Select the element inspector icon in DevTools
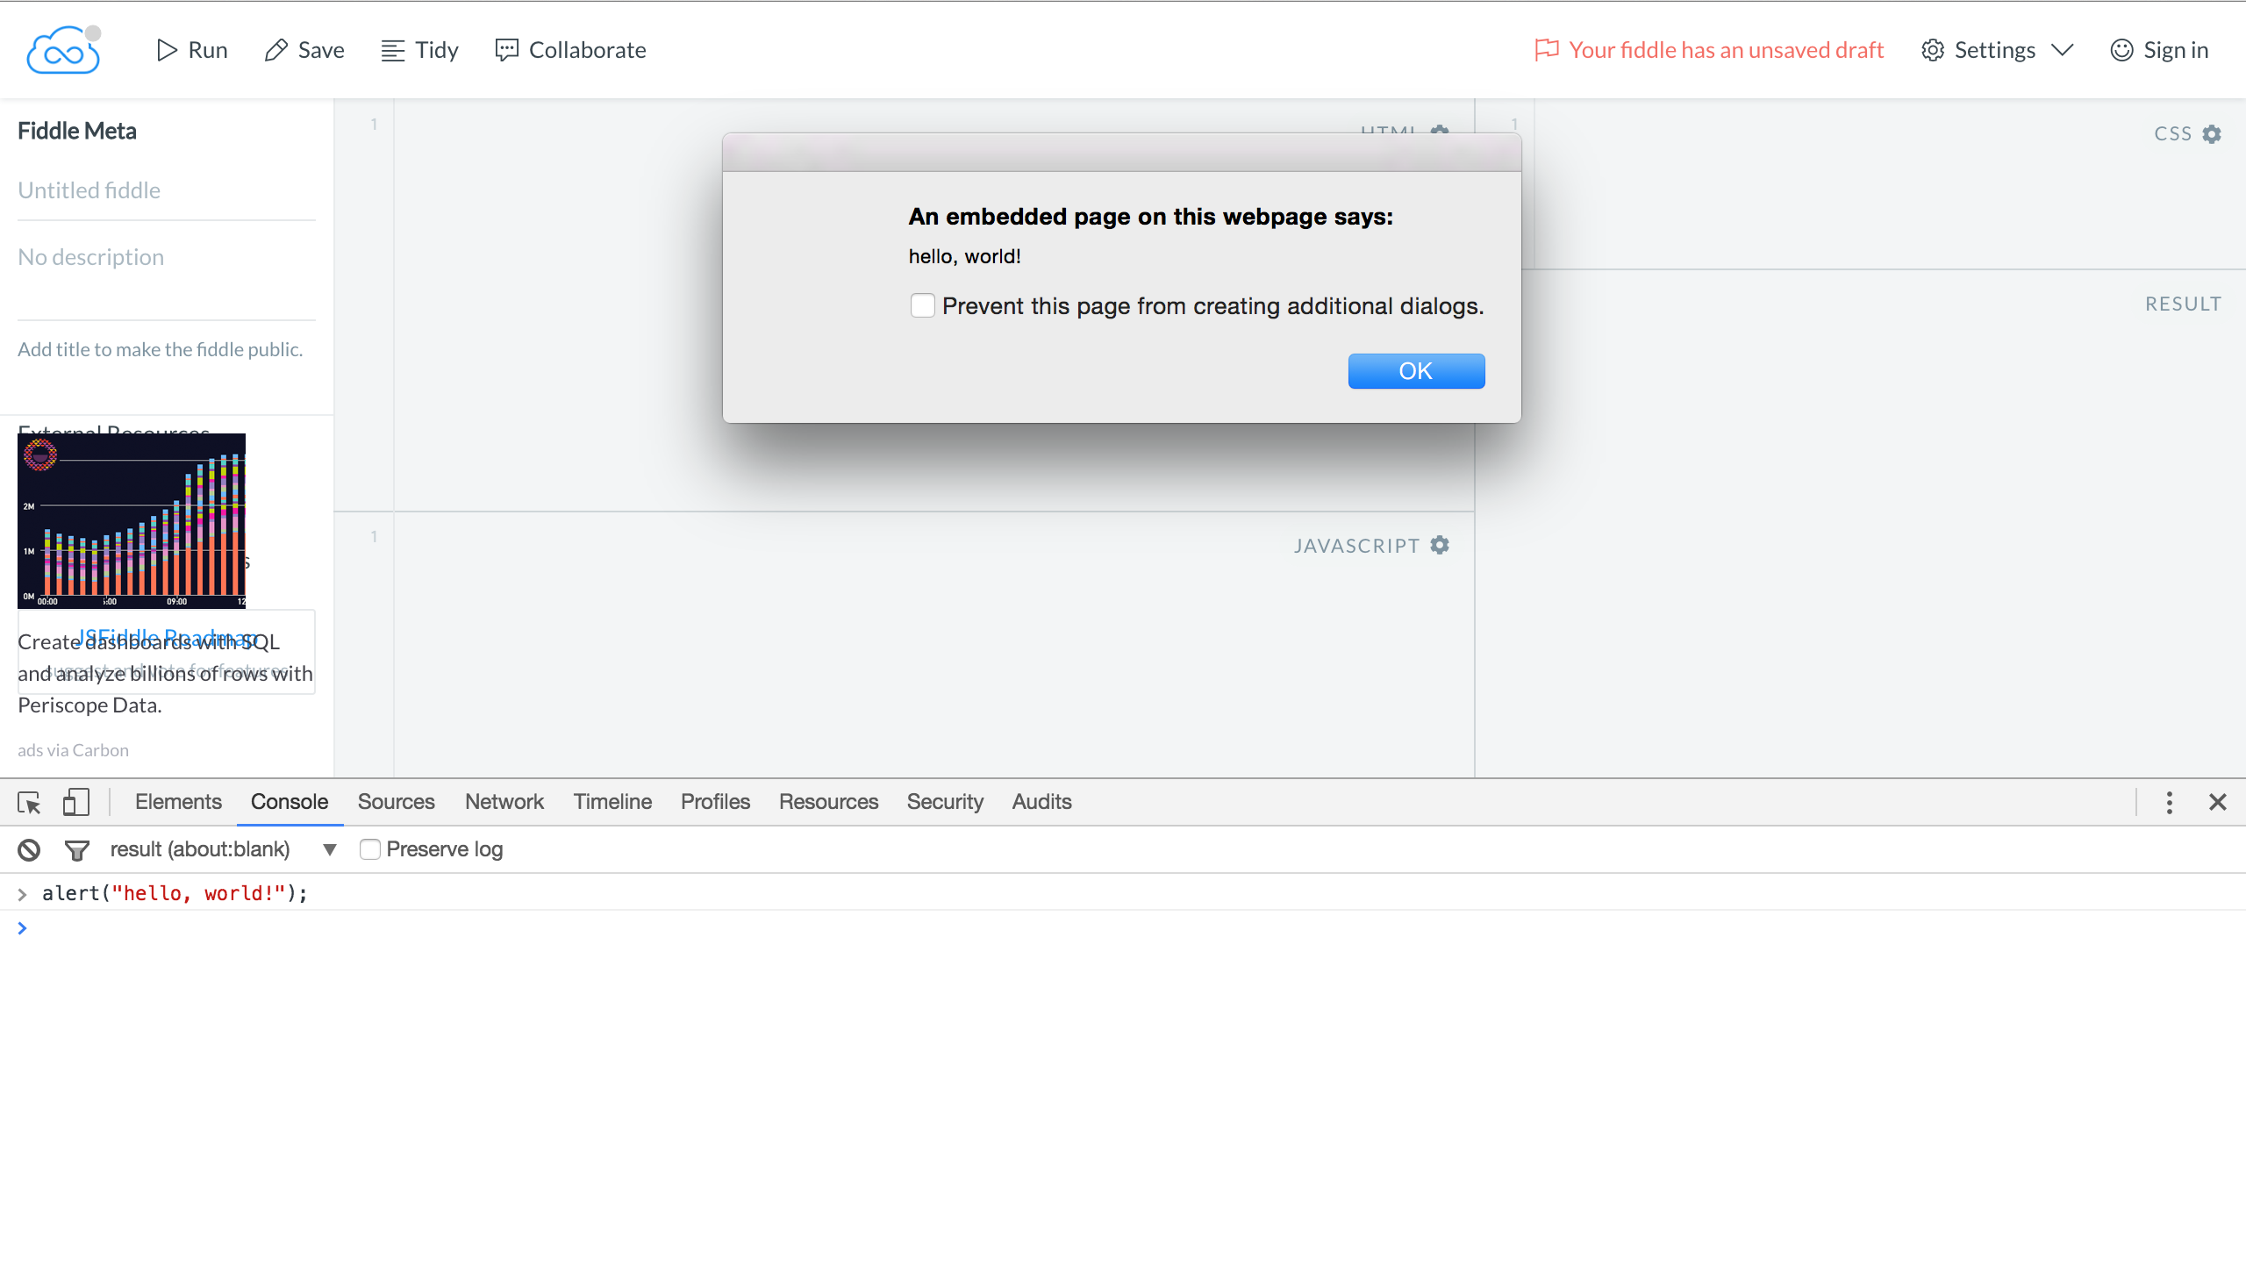The image size is (2246, 1281). (x=29, y=802)
